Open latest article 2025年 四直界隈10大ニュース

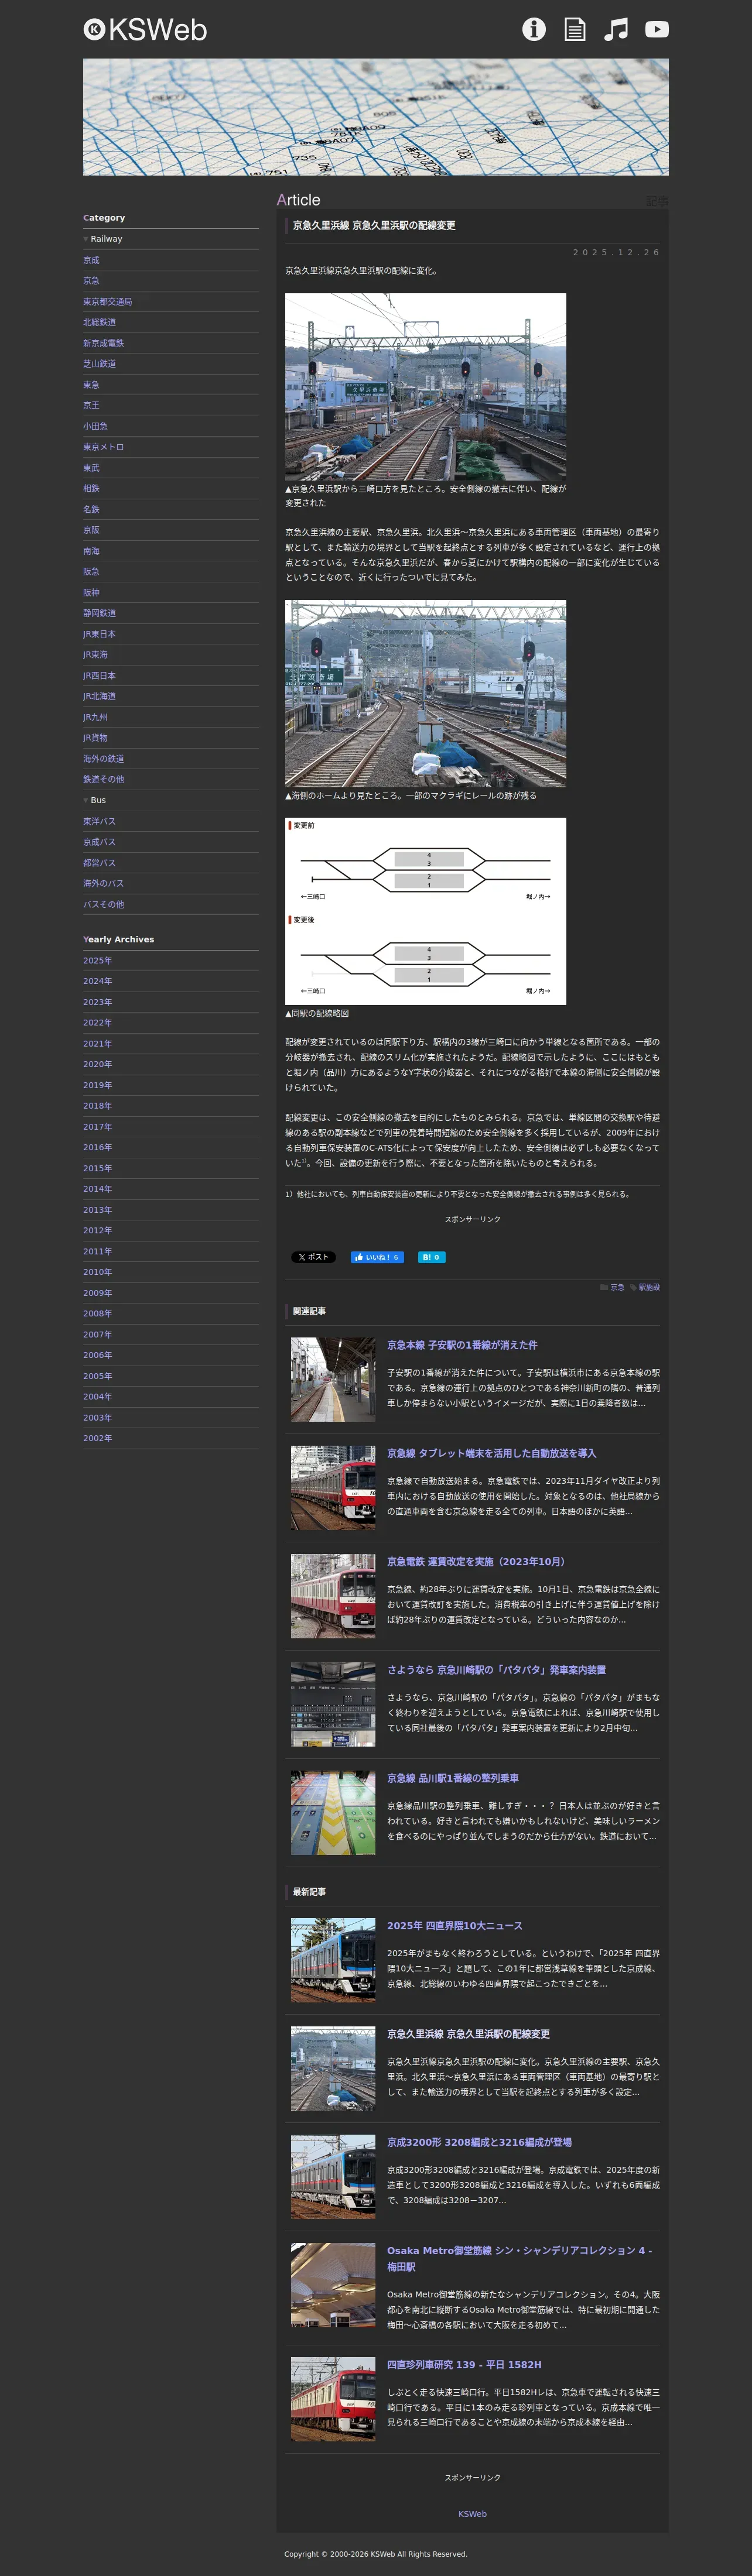[x=454, y=1926]
